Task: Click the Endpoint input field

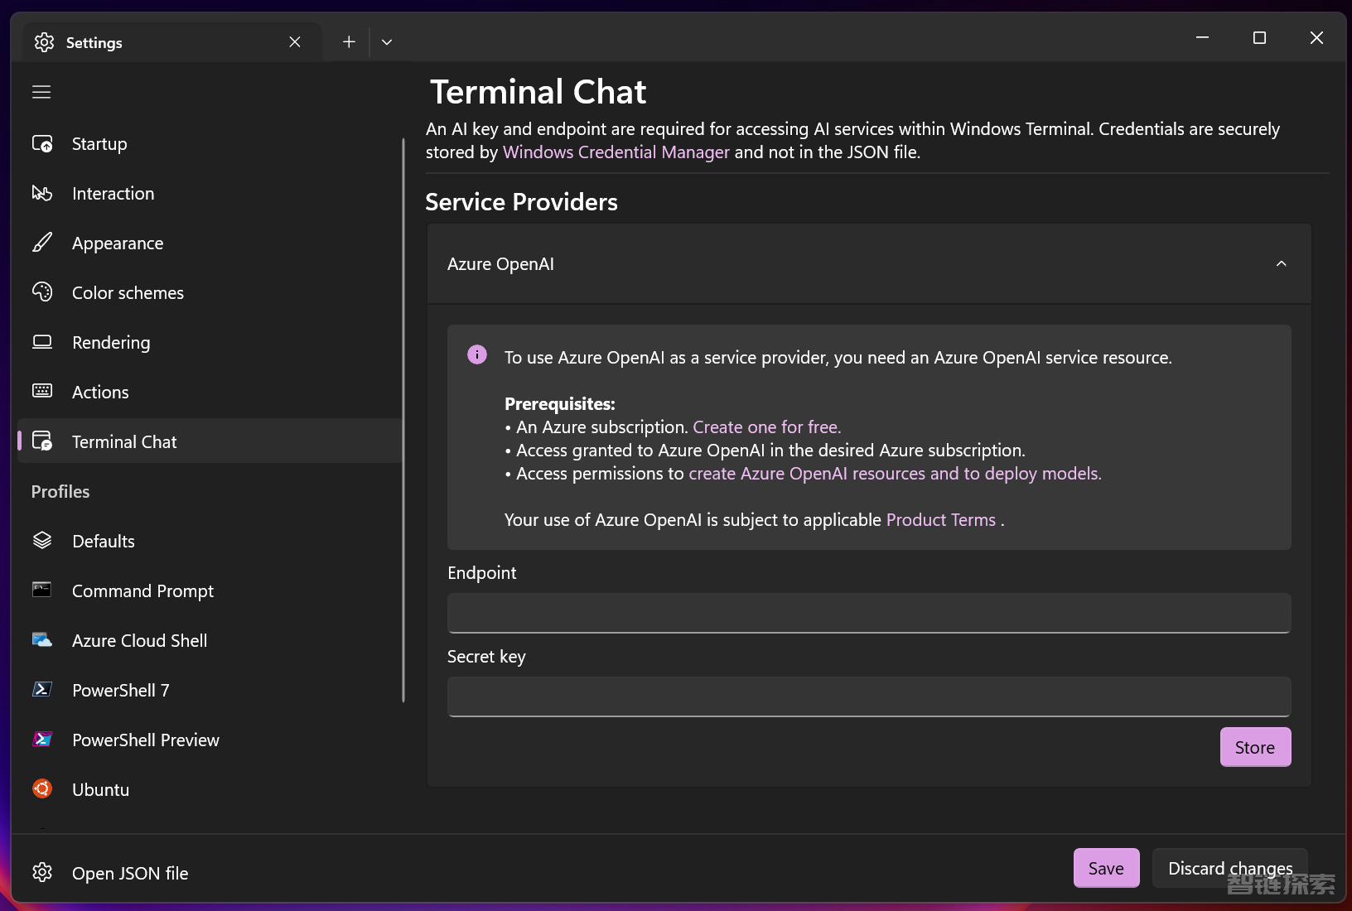Action: pyautogui.click(x=869, y=613)
